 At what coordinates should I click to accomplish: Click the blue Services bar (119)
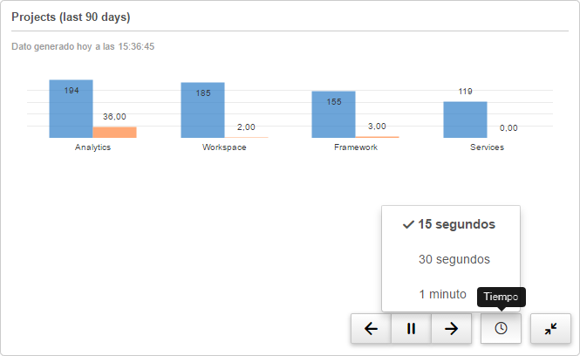pyautogui.click(x=465, y=120)
